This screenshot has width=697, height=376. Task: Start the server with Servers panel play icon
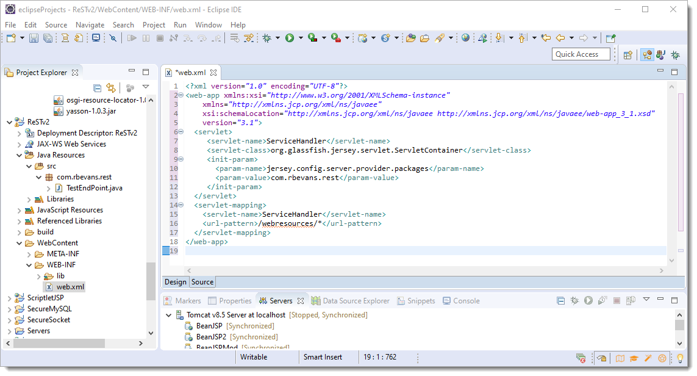point(588,301)
